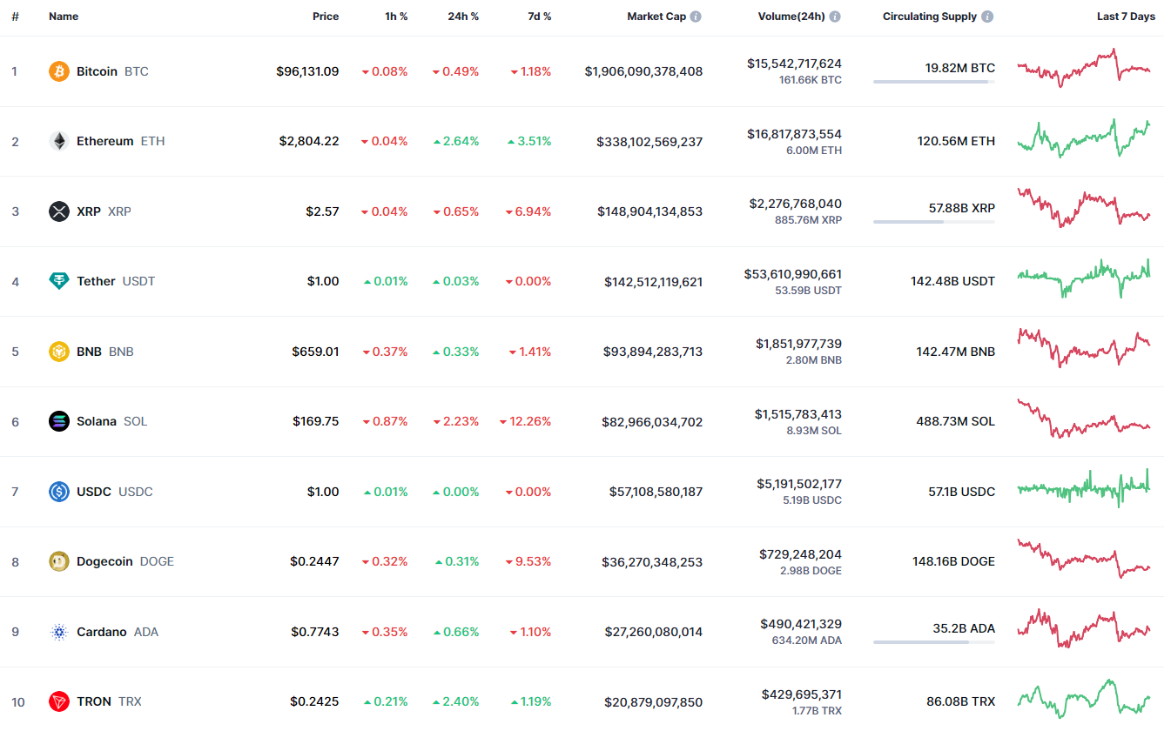Sort by the 24h % column header
Screen dimensions: 1171x731
coord(463,17)
